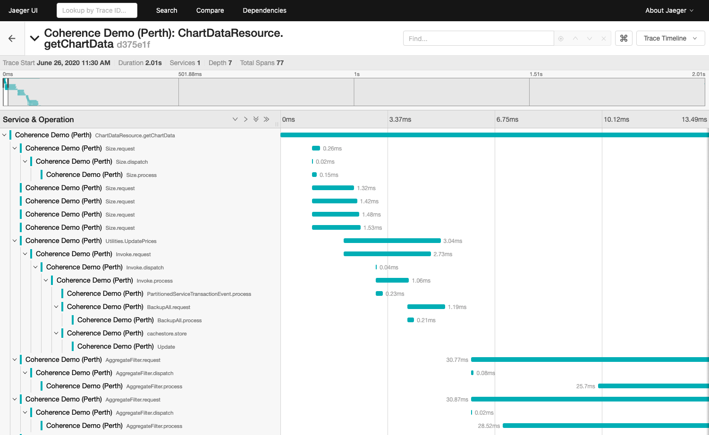Open the Trace Timeline view dropdown

pyautogui.click(x=670, y=38)
